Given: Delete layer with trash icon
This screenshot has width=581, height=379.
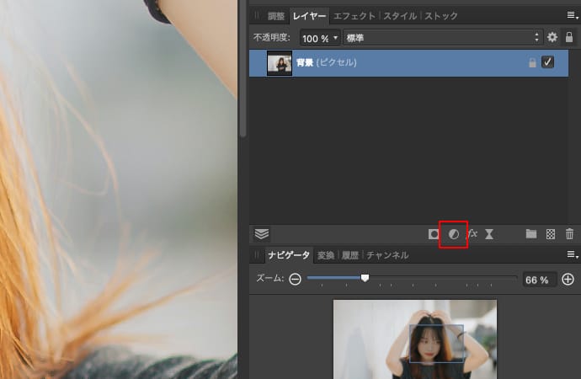Looking at the screenshot, I should [x=569, y=234].
